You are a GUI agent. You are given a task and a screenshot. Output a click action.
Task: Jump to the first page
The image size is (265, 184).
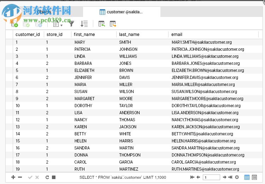click(192, 177)
